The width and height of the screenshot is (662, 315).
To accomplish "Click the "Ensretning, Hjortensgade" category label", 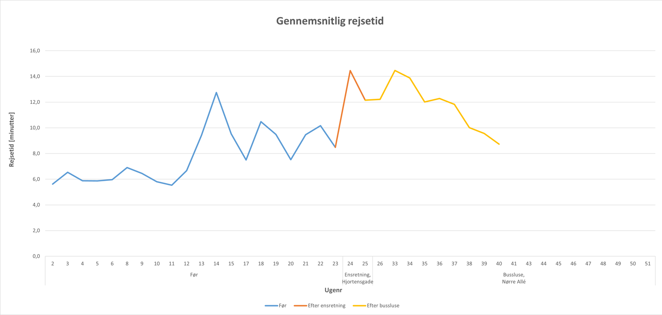I will click(x=358, y=278).
